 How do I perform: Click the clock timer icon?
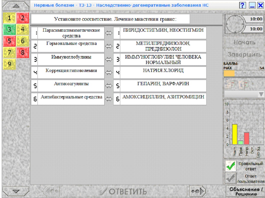coord(235,24)
